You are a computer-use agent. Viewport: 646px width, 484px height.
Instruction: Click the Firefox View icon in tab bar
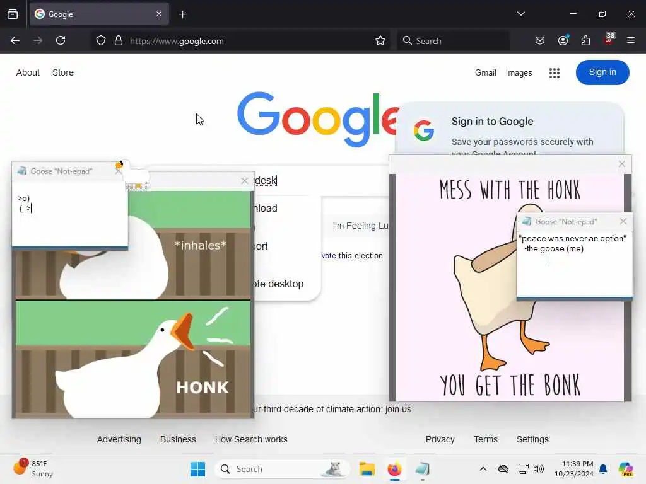(x=13, y=14)
